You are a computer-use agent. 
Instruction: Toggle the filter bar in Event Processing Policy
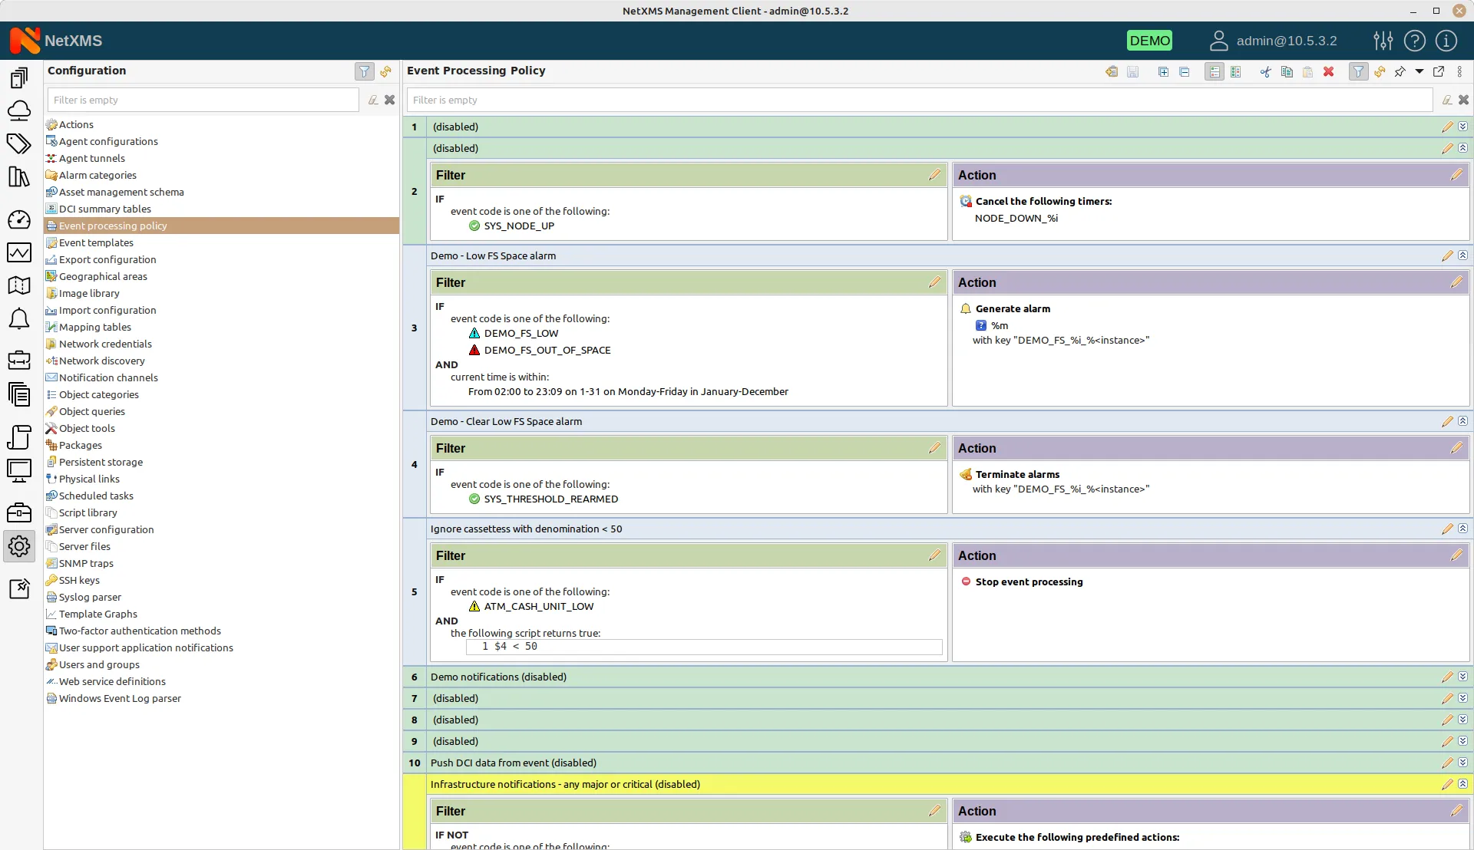tap(1358, 71)
